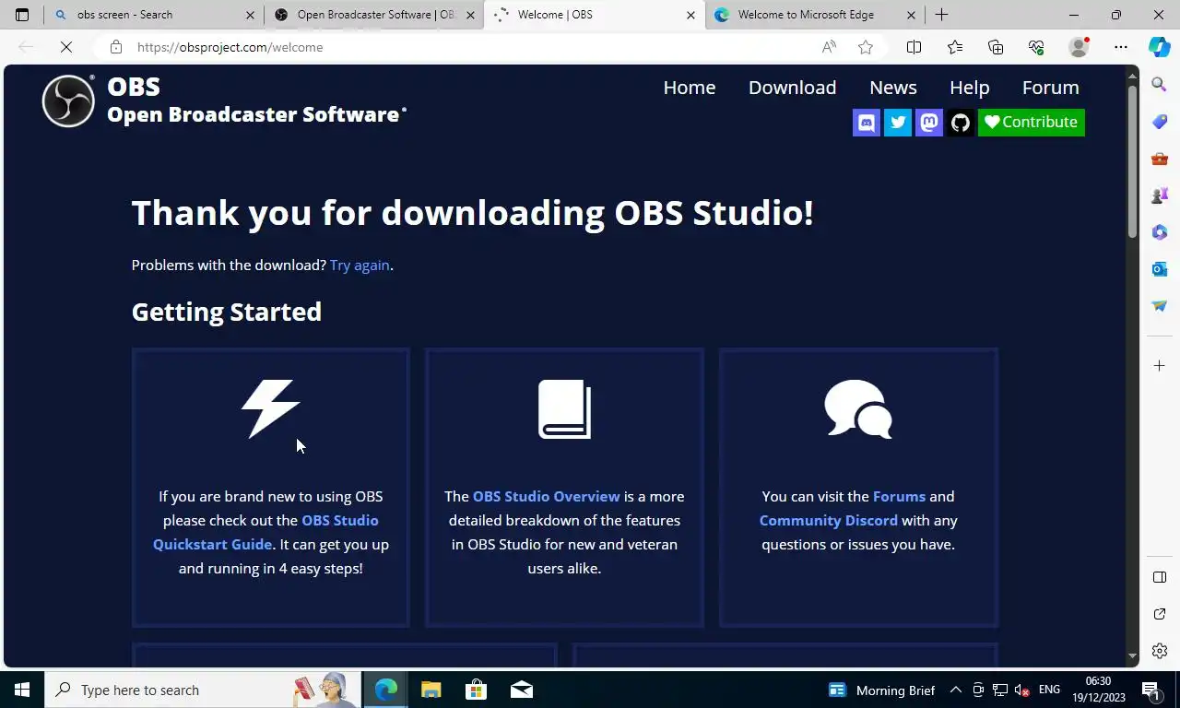Open sidebar Shopping tag icon
The width and height of the screenshot is (1180, 708).
pyautogui.click(x=1160, y=122)
